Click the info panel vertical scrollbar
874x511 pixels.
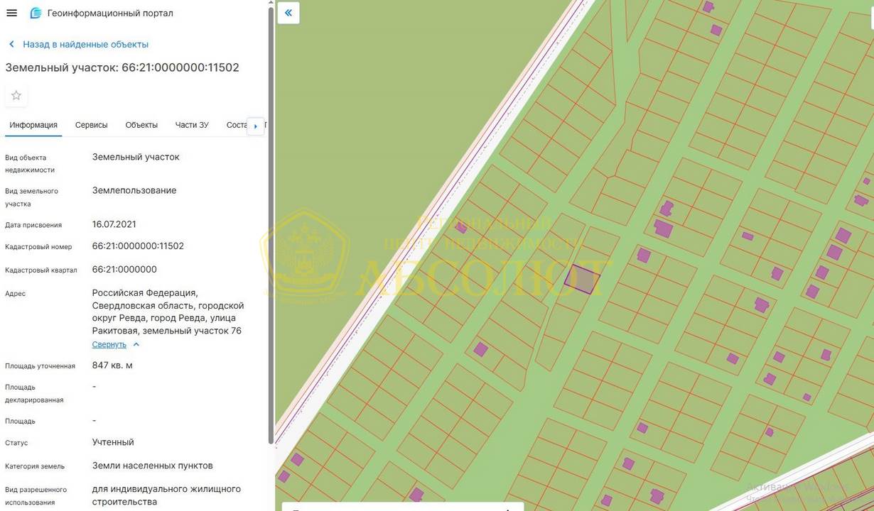[x=271, y=213]
